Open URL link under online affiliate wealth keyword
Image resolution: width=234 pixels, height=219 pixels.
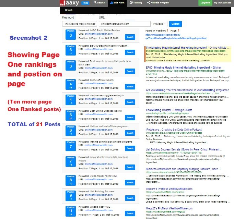[99, 84]
